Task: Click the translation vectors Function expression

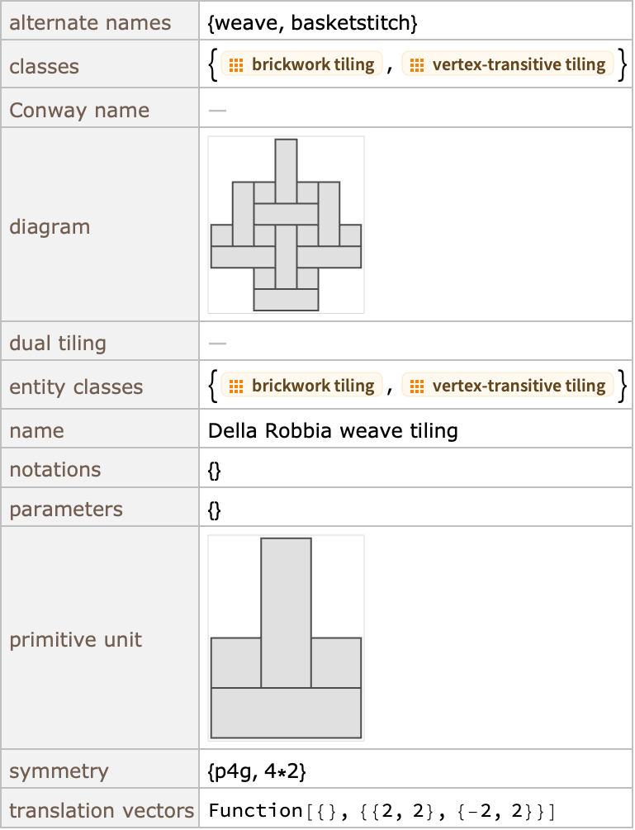Action: [382, 810]
